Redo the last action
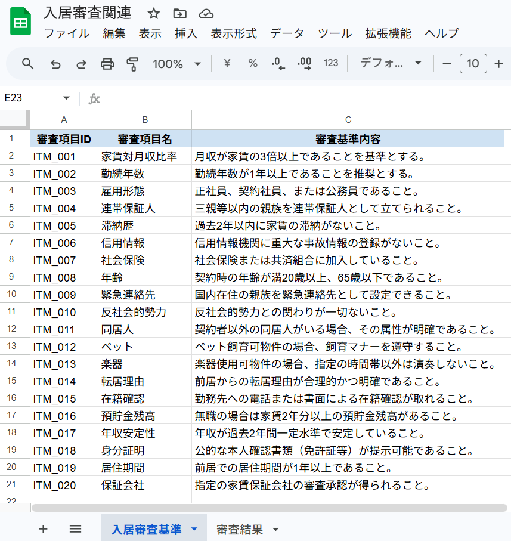 pos(81,64)
